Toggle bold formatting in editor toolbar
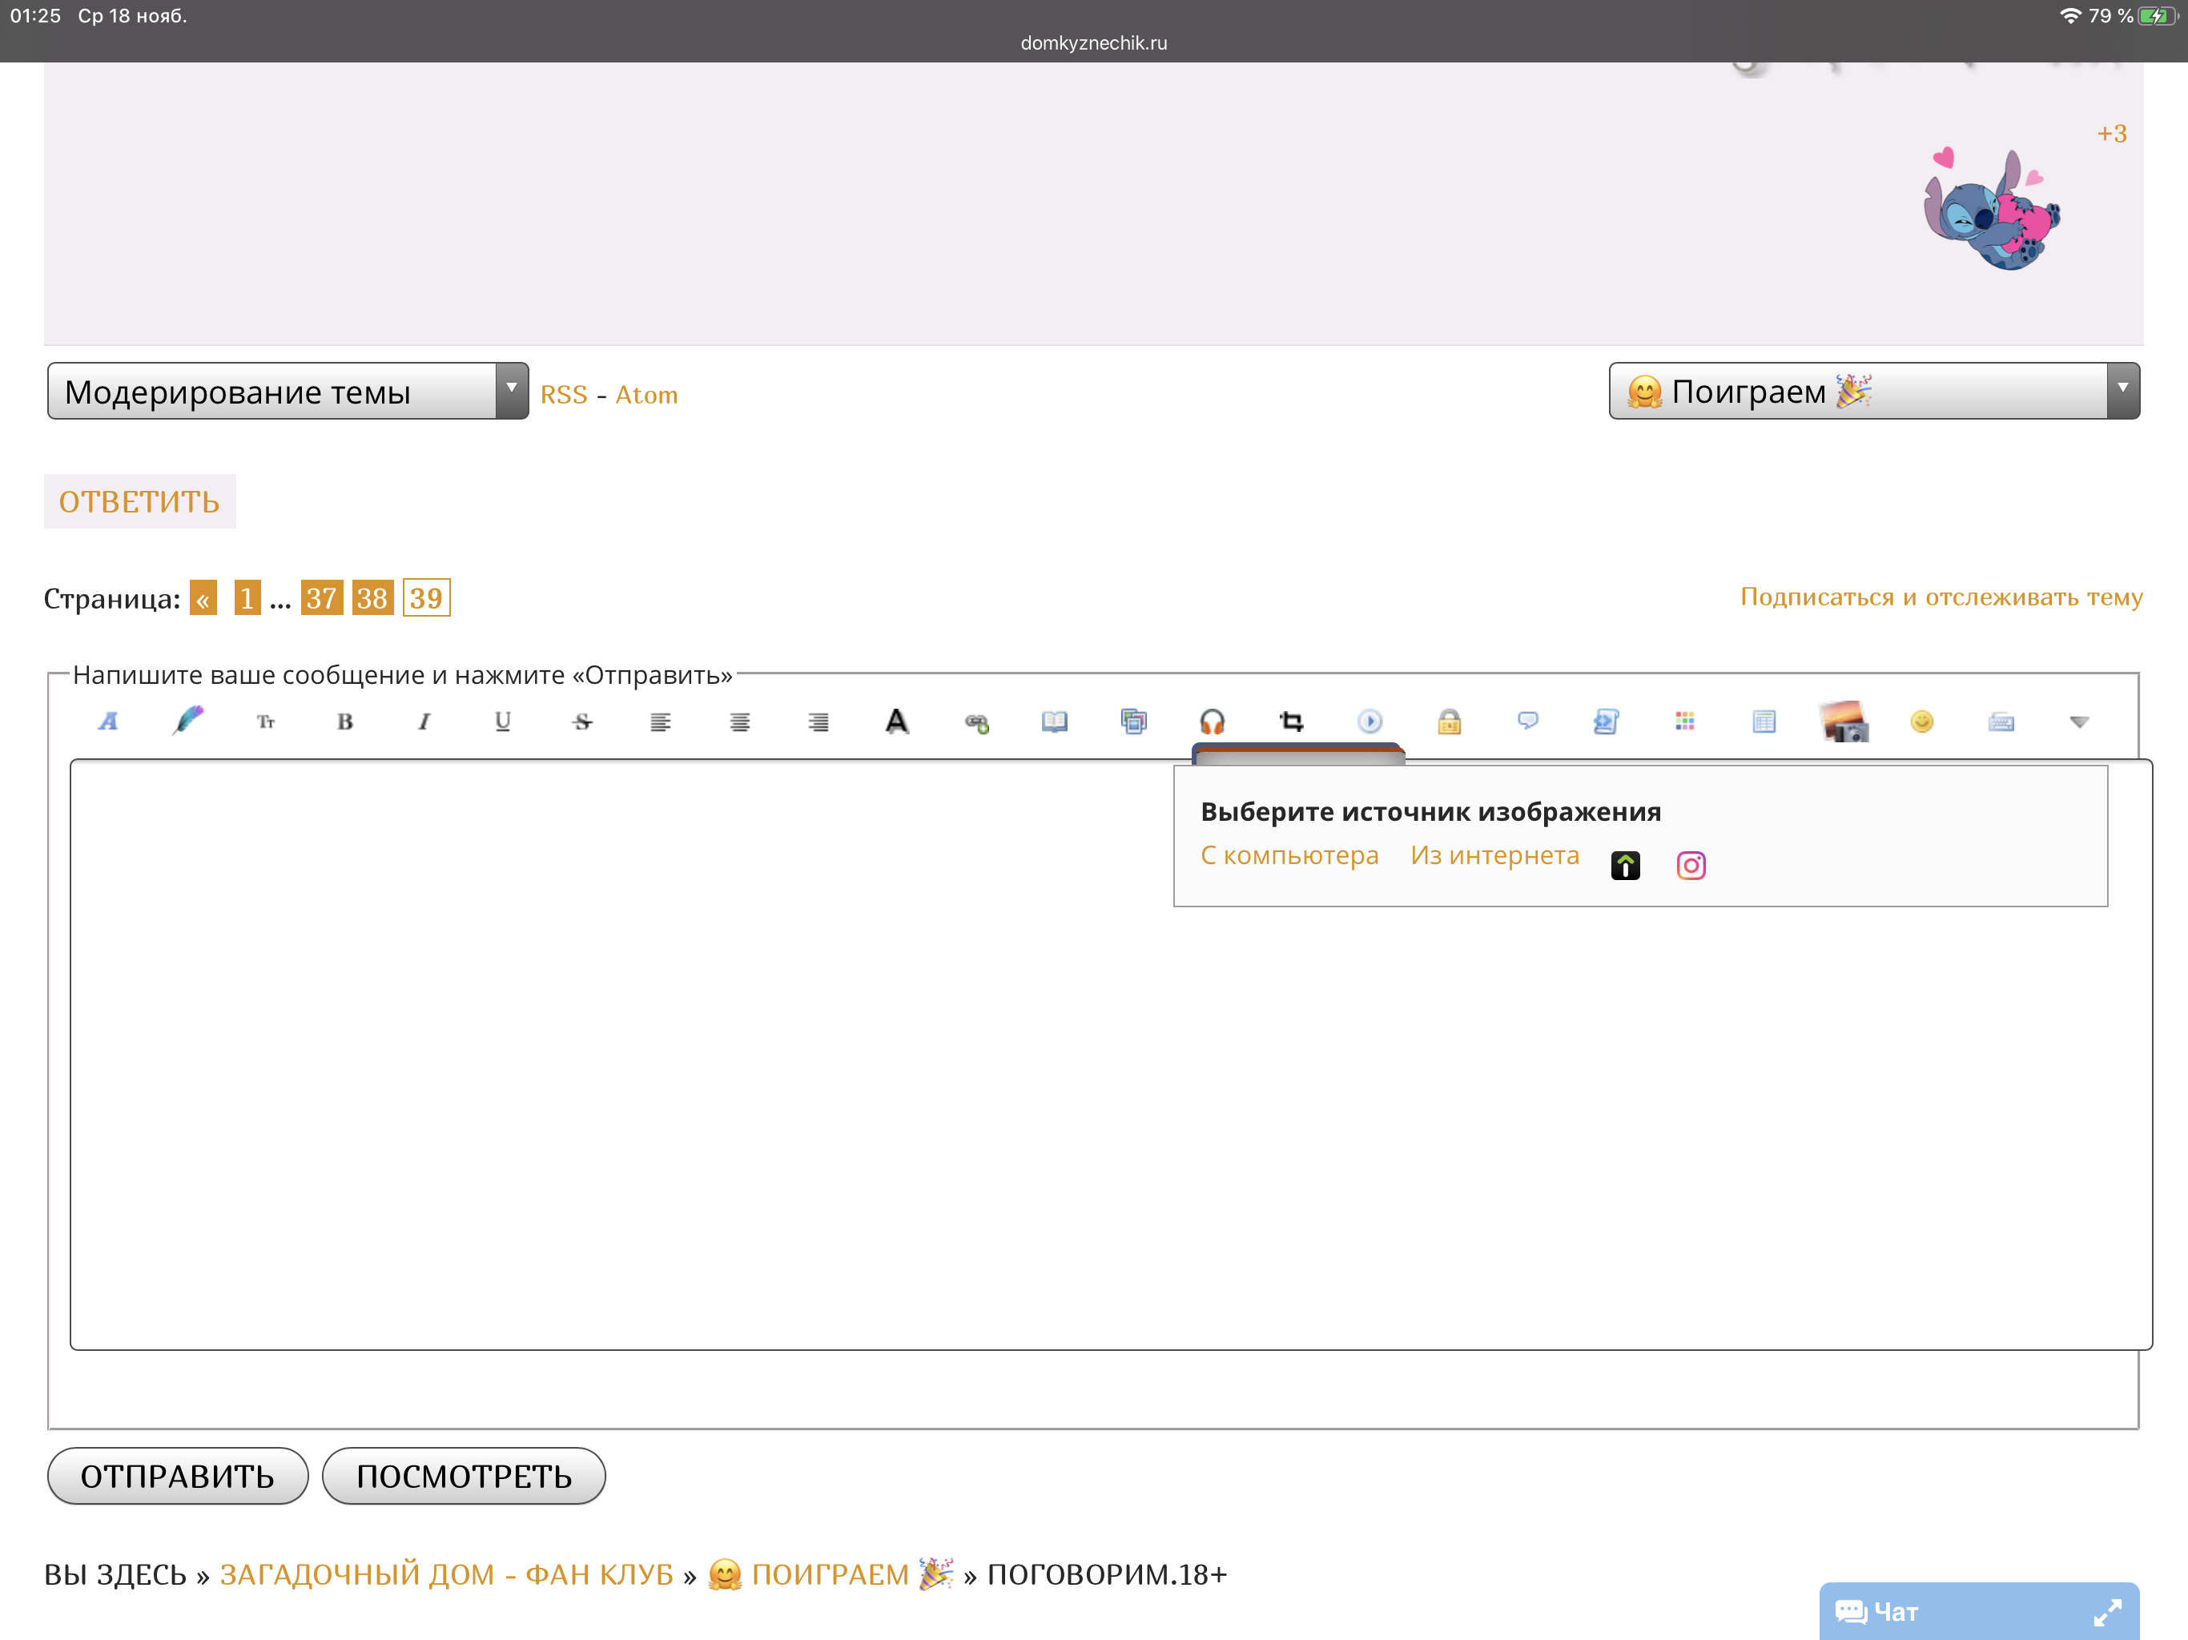This screenshot has height=1640, width=2188. [344, 721]
